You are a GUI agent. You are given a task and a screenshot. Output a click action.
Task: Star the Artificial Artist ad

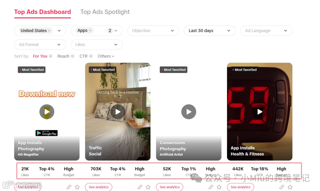(219, 187)
